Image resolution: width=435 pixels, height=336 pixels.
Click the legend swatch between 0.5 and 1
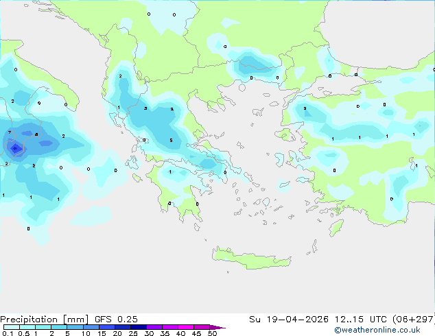coord(27,327)
